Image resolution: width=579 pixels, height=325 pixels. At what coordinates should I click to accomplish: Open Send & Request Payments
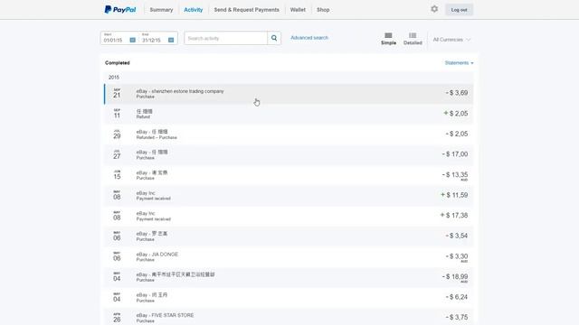247,10
